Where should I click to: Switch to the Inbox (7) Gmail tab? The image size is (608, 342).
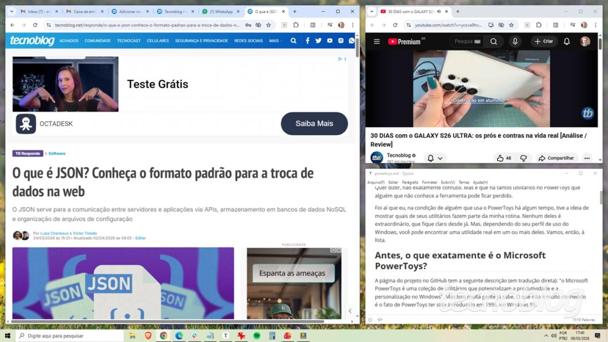click(40, 11)
